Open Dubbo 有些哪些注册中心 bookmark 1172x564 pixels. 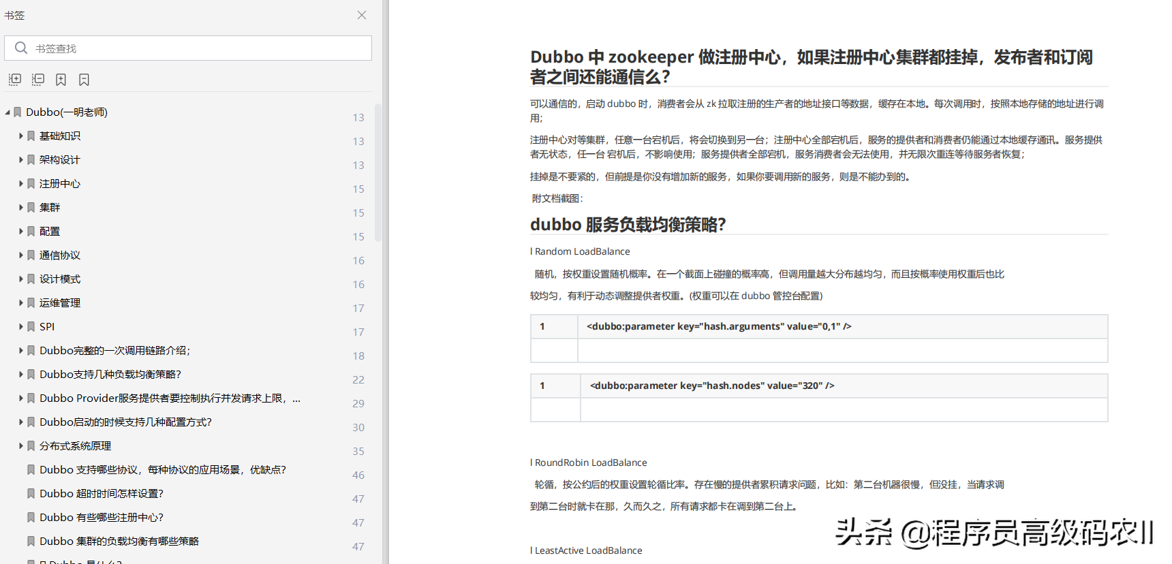coord(102,518)
